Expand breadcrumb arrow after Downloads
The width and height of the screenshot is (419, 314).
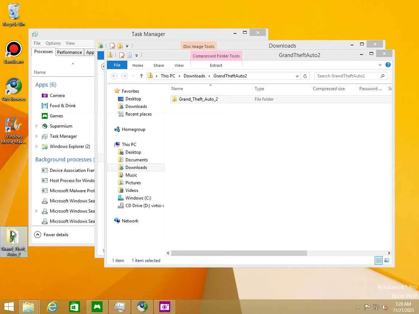click(209, 76)
